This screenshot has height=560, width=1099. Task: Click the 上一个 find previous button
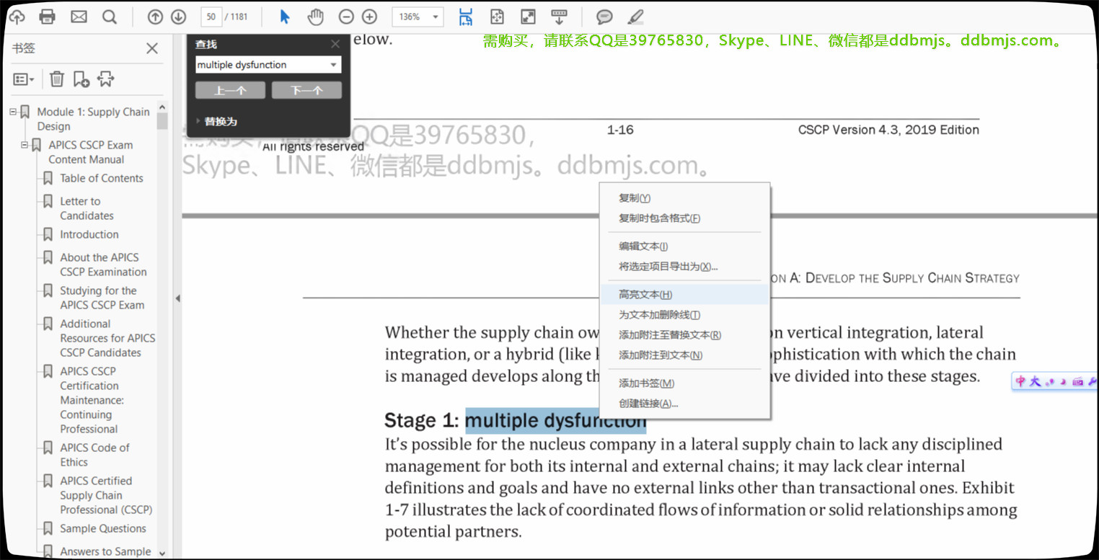(230, 90)
